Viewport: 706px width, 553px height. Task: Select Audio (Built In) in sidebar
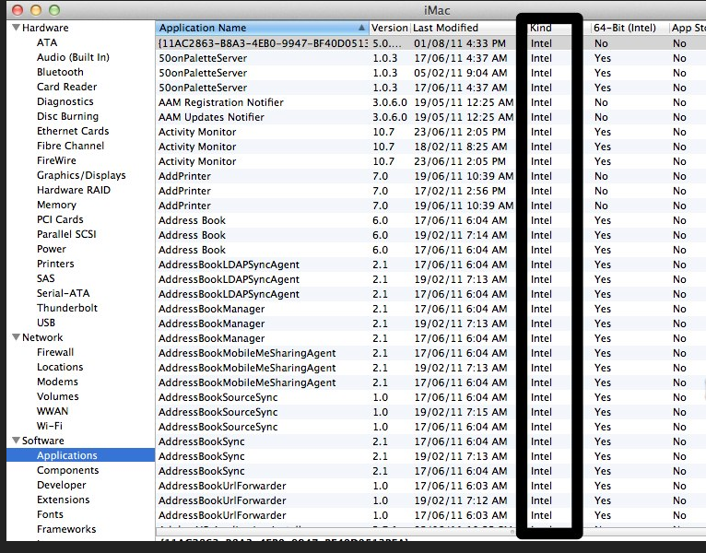click(x=73, y=57)
